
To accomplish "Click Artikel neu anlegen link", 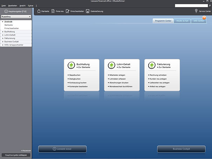I will [x=158, y=87].
